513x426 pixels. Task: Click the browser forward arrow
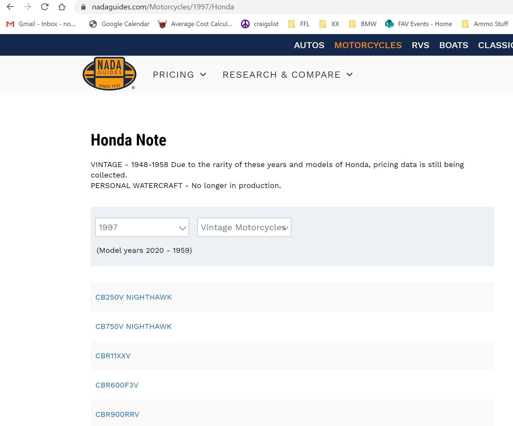pos(27,7)
